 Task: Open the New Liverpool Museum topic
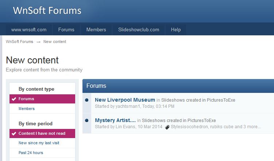click(x=125, y=100)
